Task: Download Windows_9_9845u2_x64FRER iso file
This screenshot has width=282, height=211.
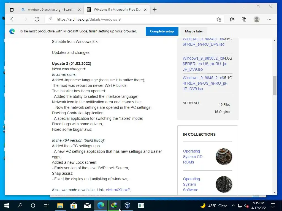Action: 205,83
